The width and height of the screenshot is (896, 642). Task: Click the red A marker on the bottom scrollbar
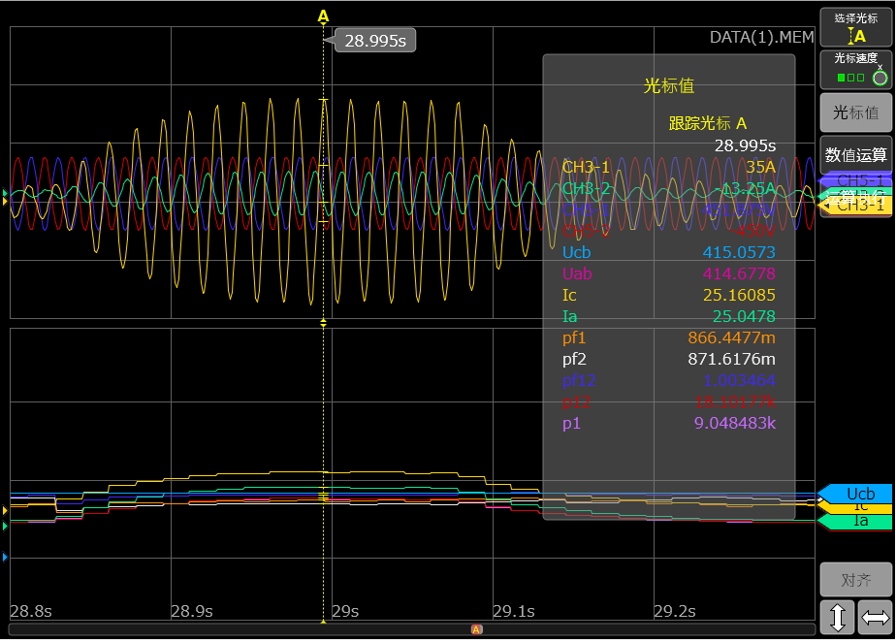pos(476,628)
